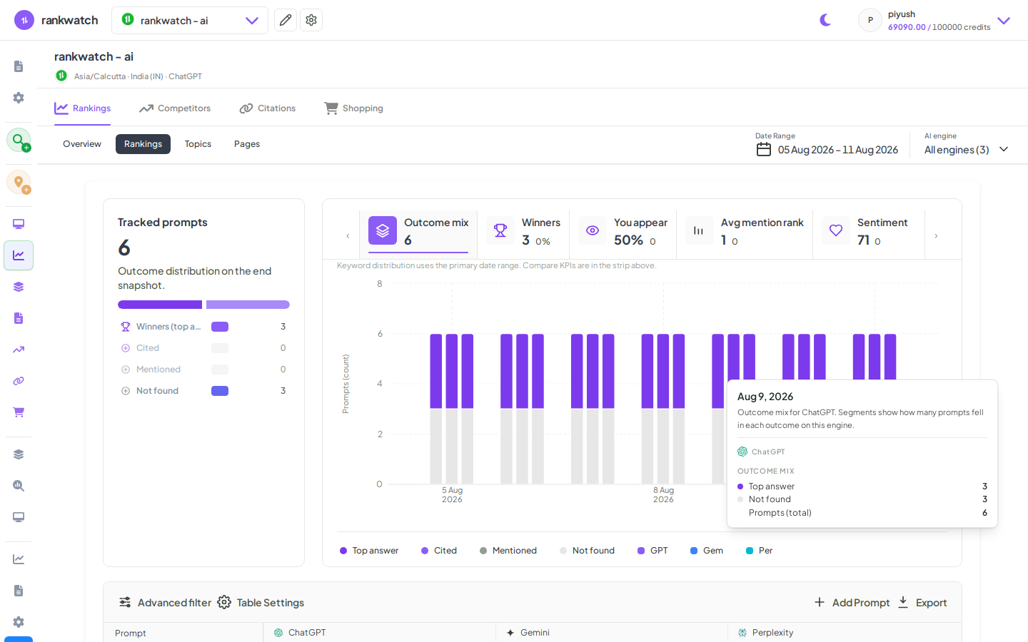This screenshot has width=1028, height=642.
Task: Click the bottom gray document sidebar icon
Action: click(x=19, y=591)
